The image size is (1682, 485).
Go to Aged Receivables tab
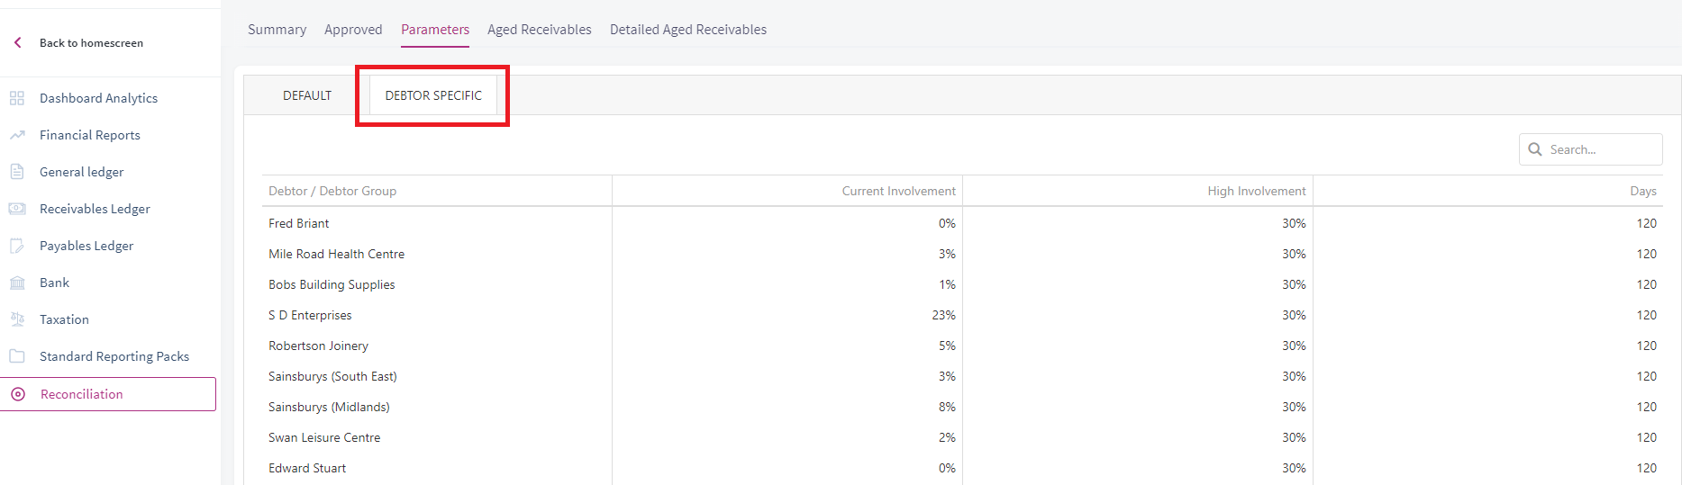pyautogui.click(x=540, y=30)
